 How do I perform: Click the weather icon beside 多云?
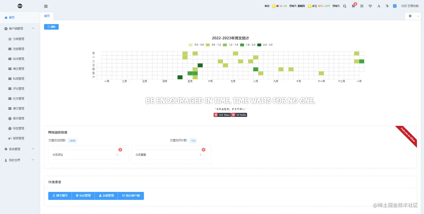coord(310,6)
